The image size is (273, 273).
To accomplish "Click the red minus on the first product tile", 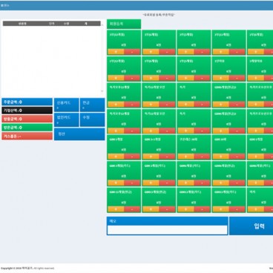I will 132,52.
